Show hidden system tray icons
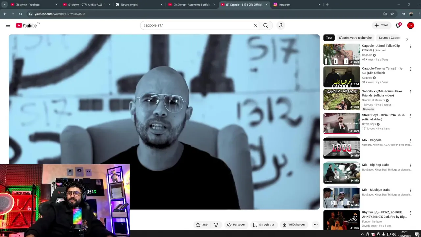The height and width of the screenshot is (237, 421). click(x=362, y=234)
